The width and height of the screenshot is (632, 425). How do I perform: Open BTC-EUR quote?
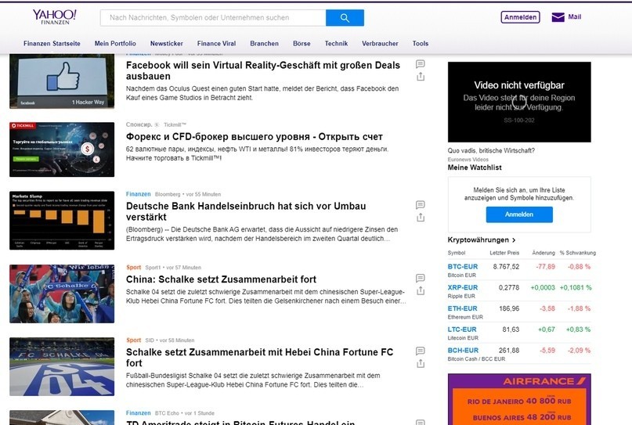point(463,267)
